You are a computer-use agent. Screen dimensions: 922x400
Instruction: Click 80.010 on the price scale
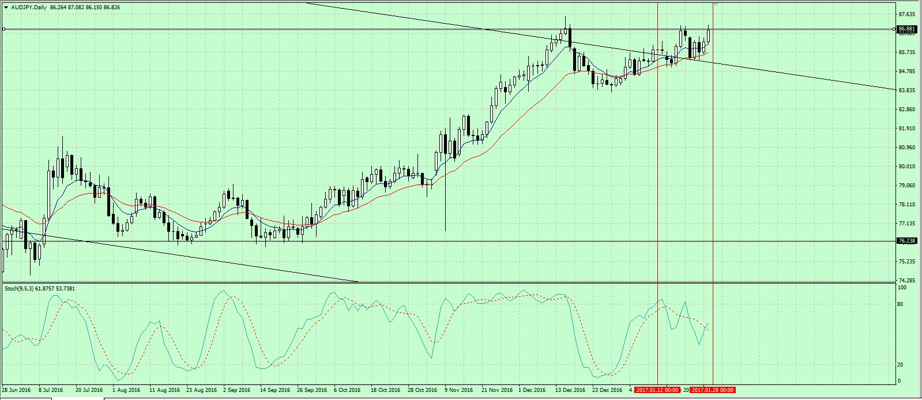(x=907, y=167)
